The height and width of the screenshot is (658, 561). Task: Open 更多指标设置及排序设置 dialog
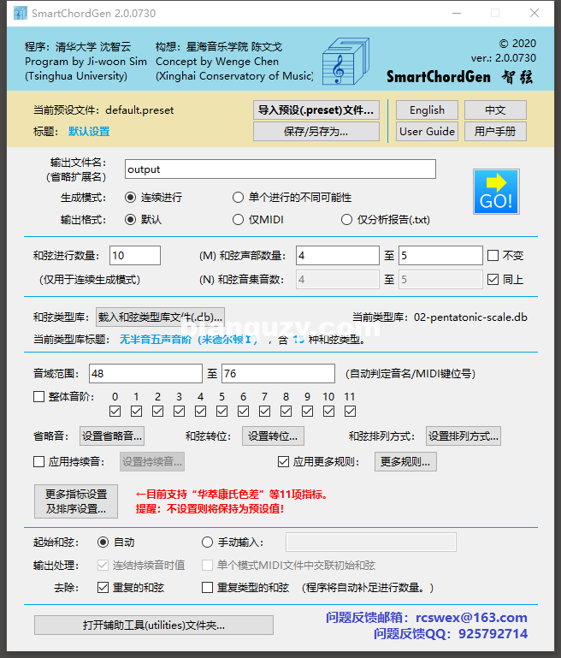click(76, 501)
